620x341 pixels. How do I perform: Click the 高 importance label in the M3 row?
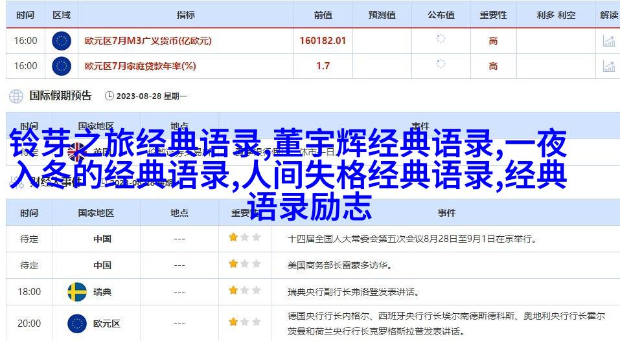point(493,41)
